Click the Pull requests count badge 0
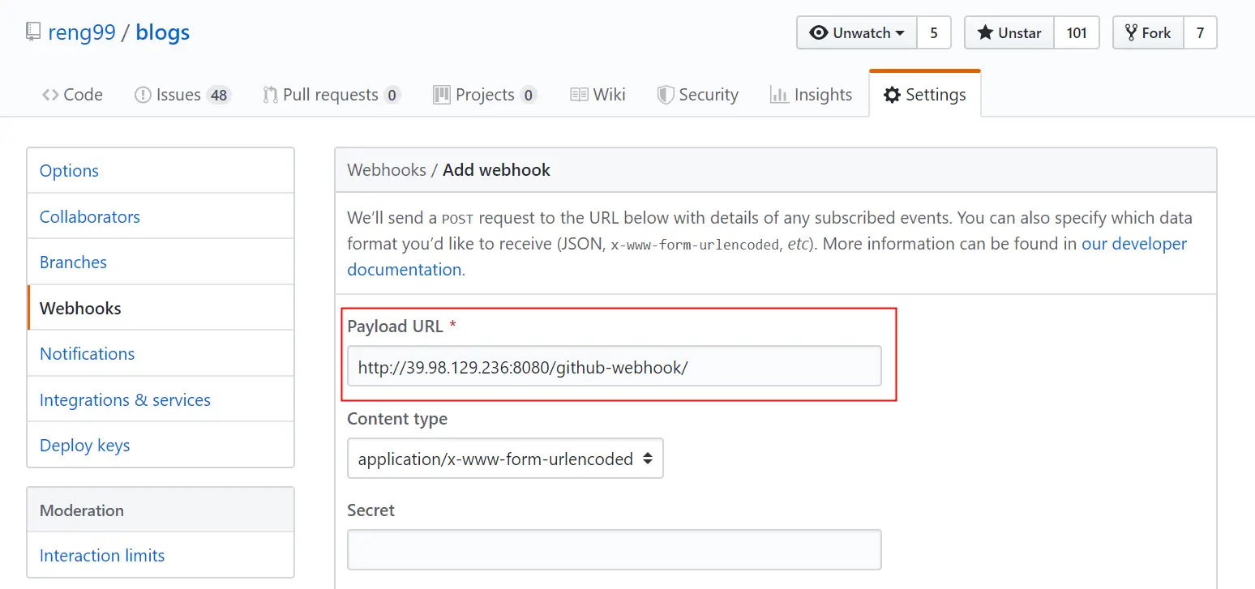 click(x=392, y=96)
